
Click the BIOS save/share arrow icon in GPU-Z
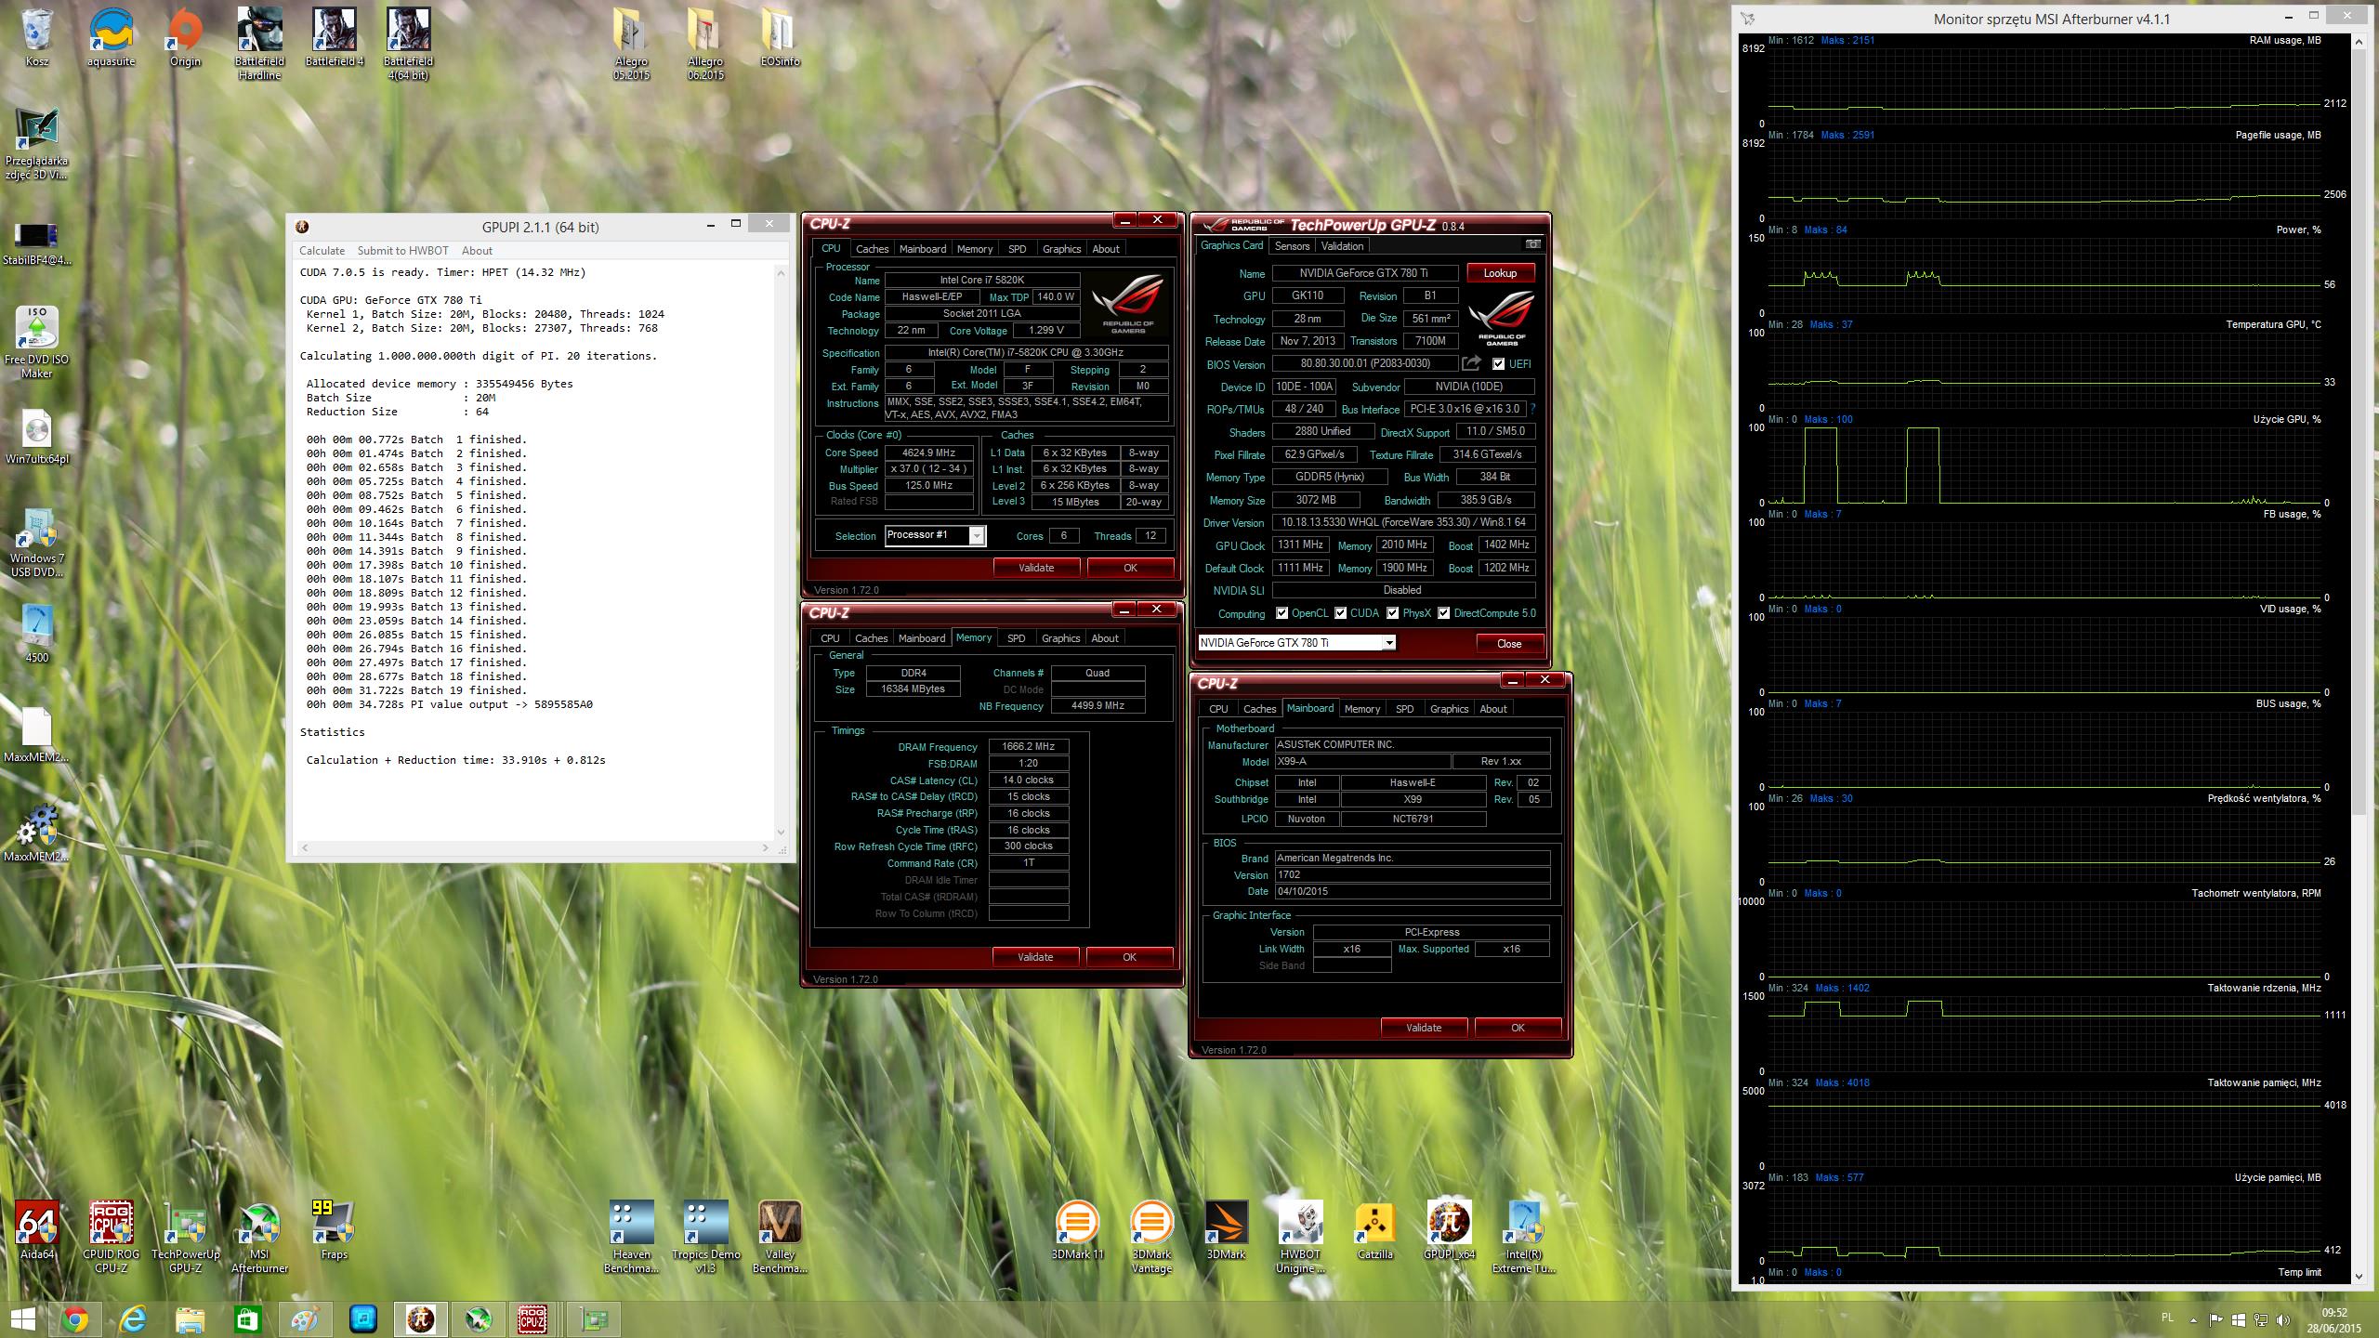click(x=1471, y=363)
